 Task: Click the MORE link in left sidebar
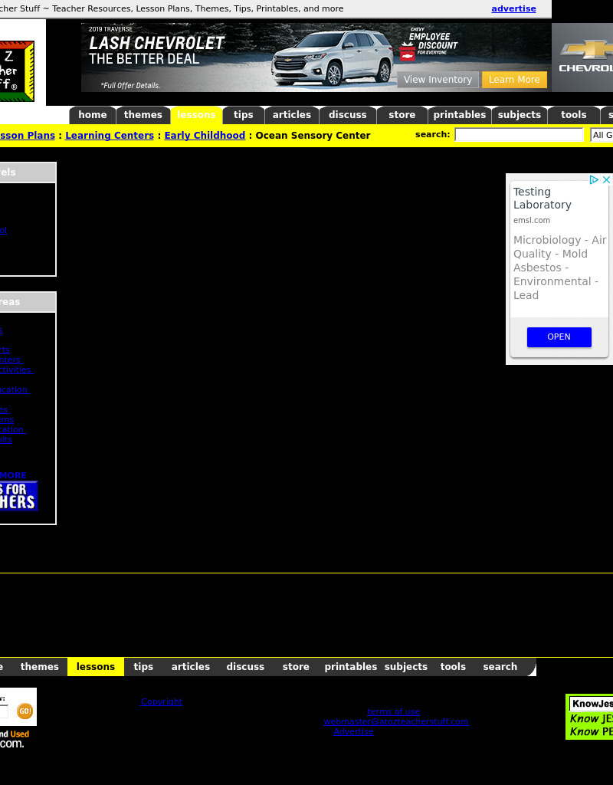point(14,475)
